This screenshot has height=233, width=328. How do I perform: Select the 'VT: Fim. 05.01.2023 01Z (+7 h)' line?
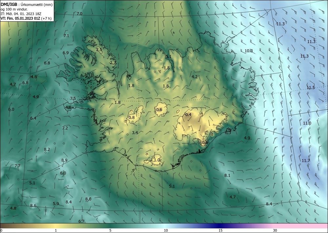click(x=26, y=18)
